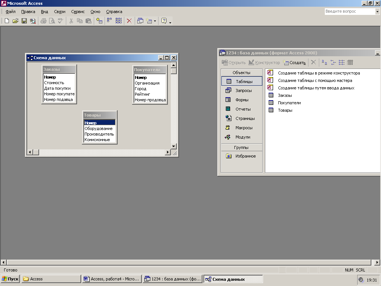Click the Show table (add table) icon
The image size is (381, 286).
tap(99, 21)
